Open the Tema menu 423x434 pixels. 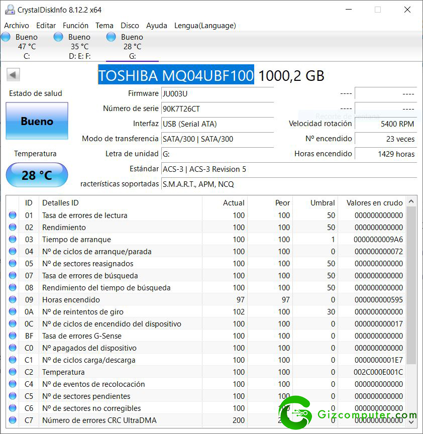coord(104,26)
